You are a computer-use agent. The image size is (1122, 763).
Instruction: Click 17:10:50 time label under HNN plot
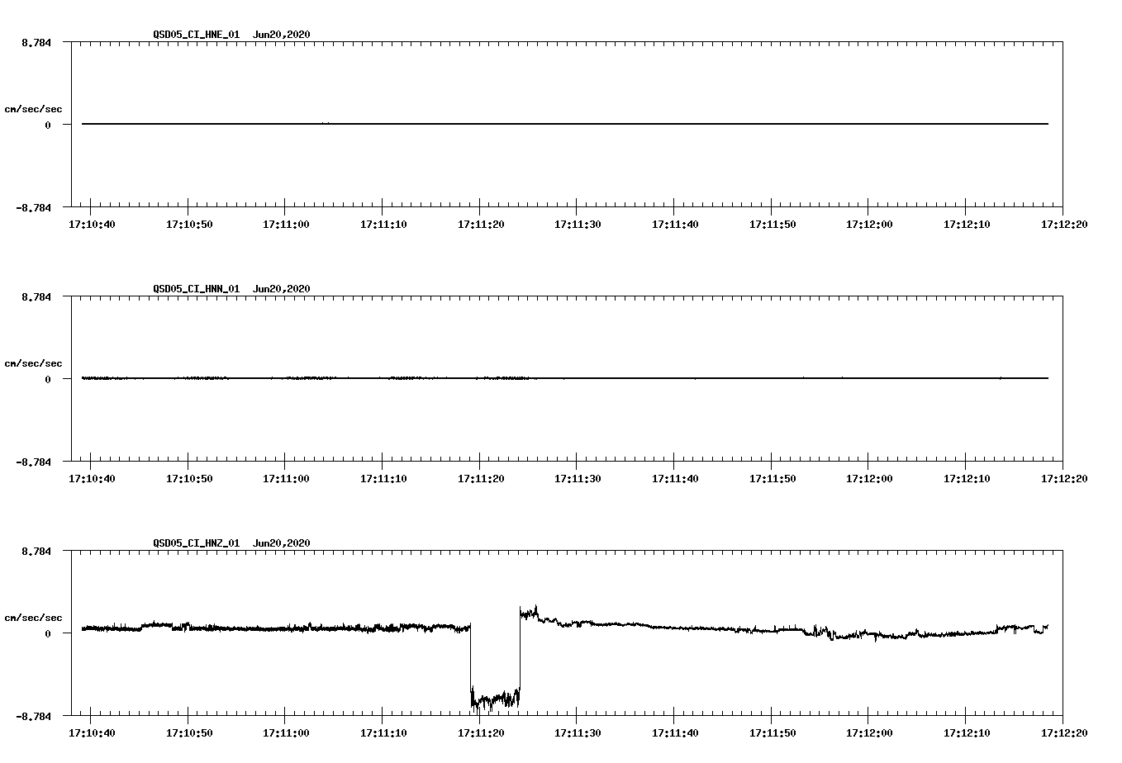(x=189, y=478)
